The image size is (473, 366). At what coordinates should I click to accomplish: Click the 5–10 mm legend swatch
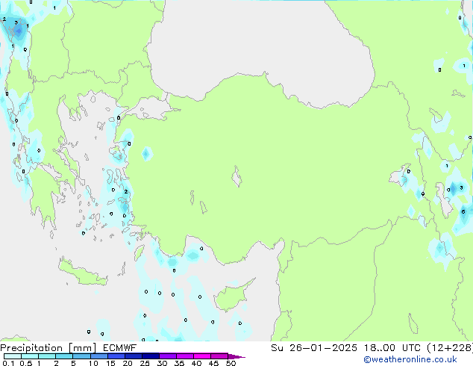pyautogui.click(x=81, y=356)
